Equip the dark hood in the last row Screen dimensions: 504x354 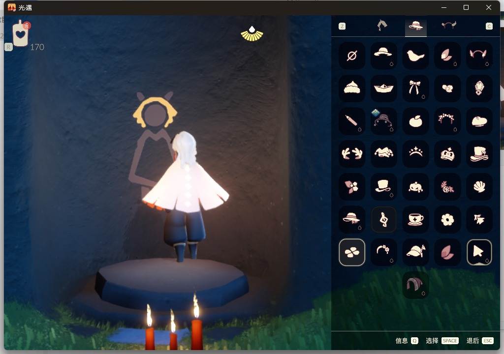tap(415, 285)
